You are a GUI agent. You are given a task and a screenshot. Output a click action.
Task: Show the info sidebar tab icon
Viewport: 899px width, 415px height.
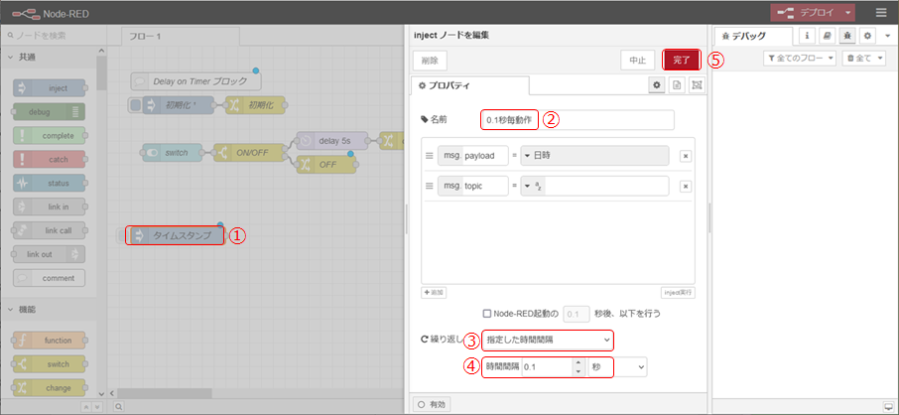(808, 36)
